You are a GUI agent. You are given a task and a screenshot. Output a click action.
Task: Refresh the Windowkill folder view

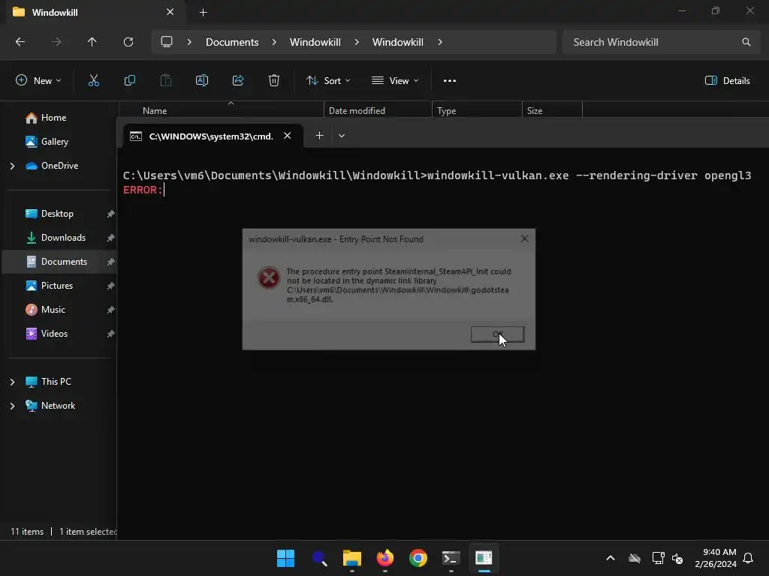point(128,42)
